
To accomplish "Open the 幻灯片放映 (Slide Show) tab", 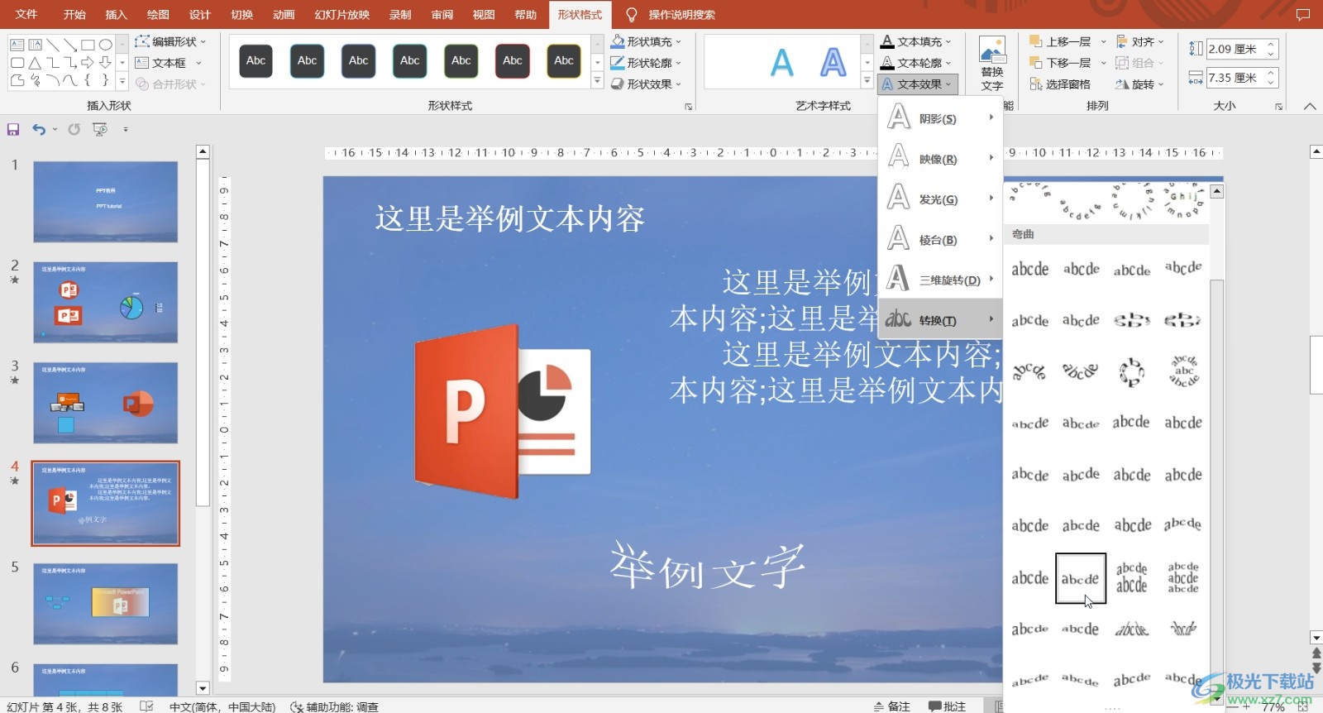I will (342, 15).
